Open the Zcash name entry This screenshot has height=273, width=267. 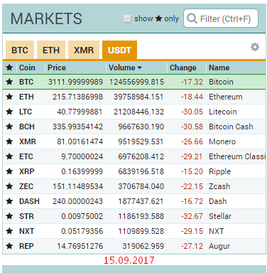coord(219,186)
